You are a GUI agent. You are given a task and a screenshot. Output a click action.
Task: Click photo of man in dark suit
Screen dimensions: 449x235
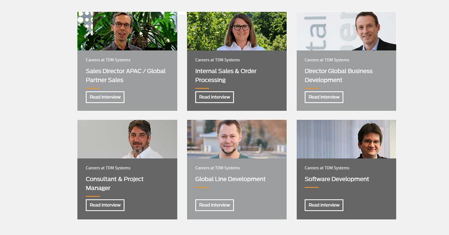tap(346, 31)
